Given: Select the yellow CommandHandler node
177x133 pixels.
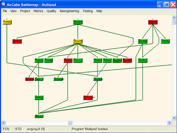Looking at the screenshot, I should click(x=78, y=41).
